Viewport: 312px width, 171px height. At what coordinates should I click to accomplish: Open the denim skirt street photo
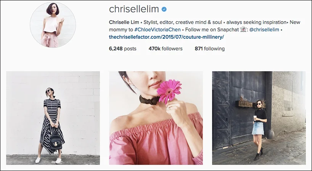pyautogui.click(x=259, y=118)
